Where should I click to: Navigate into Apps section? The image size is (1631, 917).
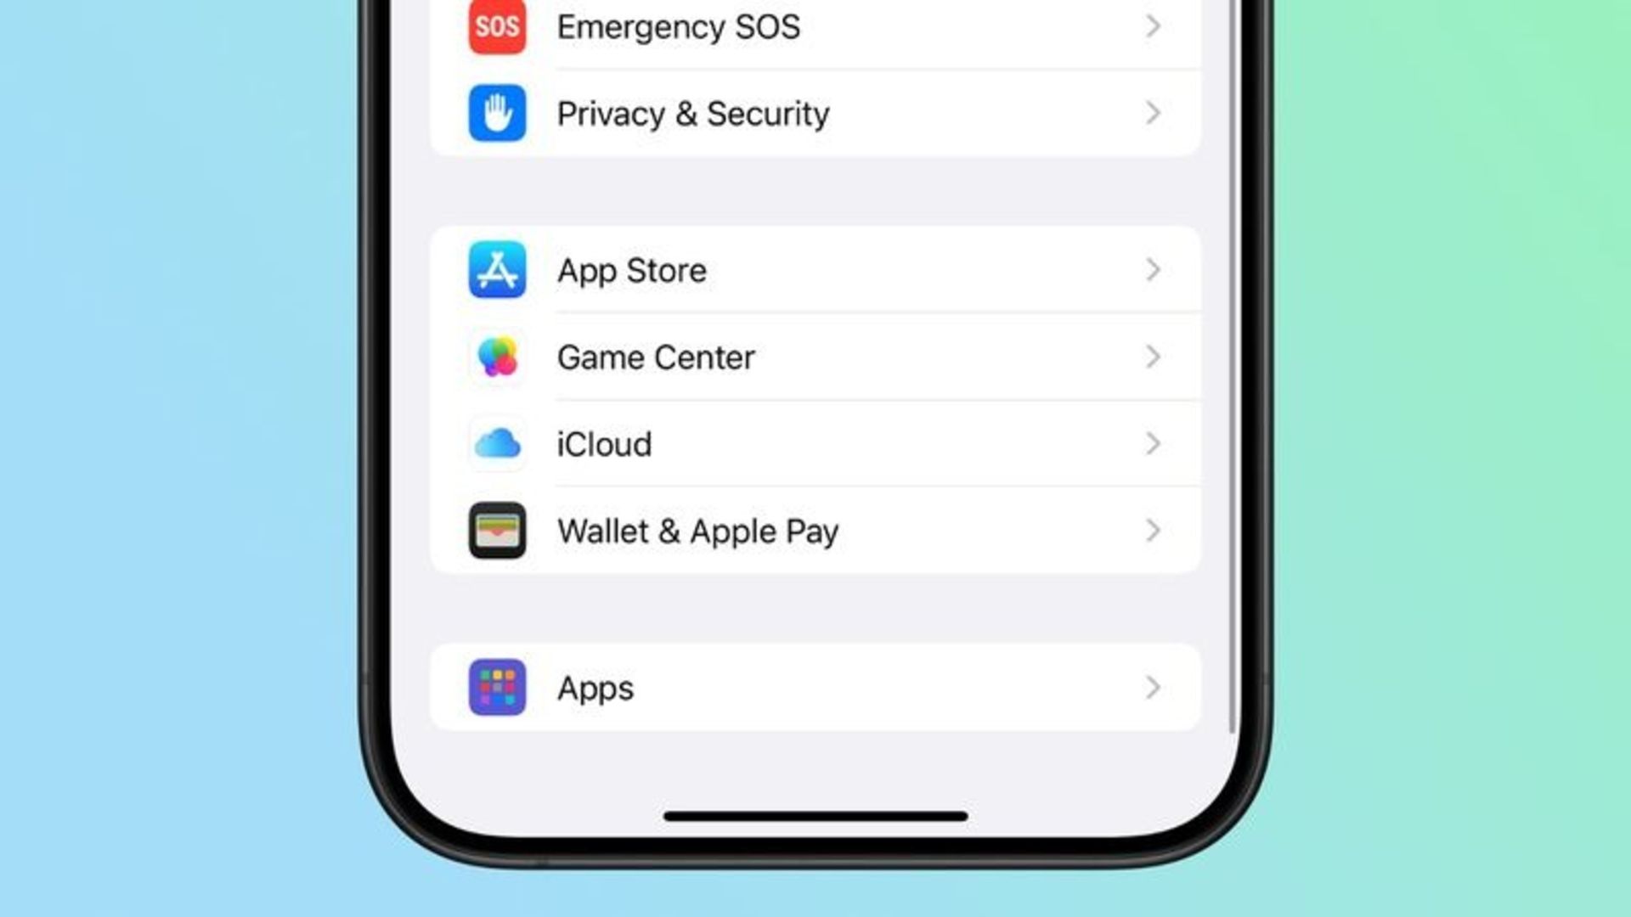pyautogui.click(x=815, y=688)
